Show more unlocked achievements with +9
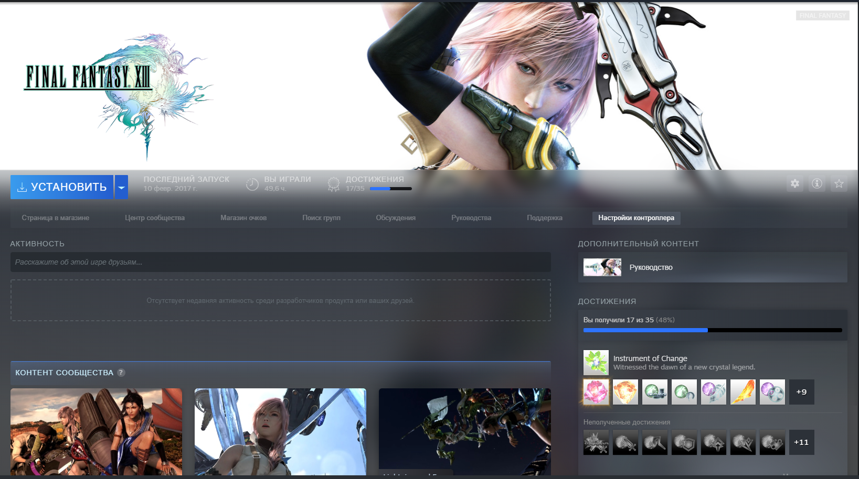 (x=802, y=392)
